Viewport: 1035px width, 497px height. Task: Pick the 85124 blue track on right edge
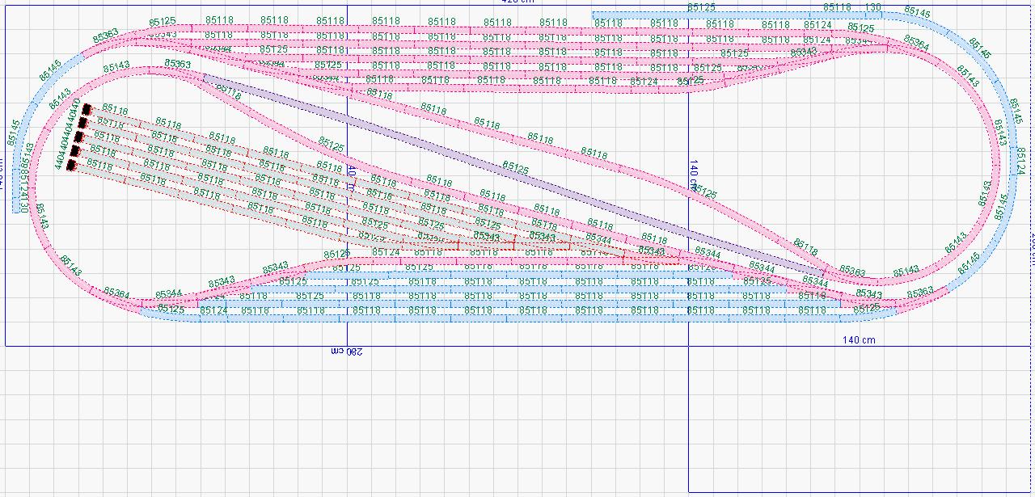[1020, 161]
